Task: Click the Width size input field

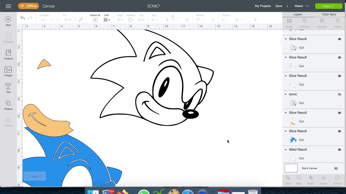Action: 162,20
